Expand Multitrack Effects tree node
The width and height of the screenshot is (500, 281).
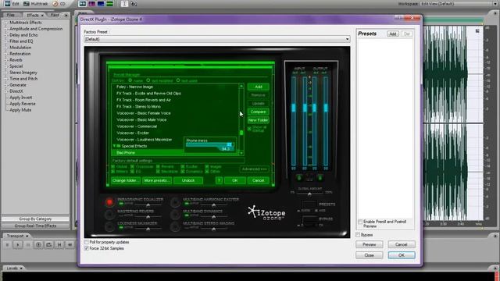(5, 23)
